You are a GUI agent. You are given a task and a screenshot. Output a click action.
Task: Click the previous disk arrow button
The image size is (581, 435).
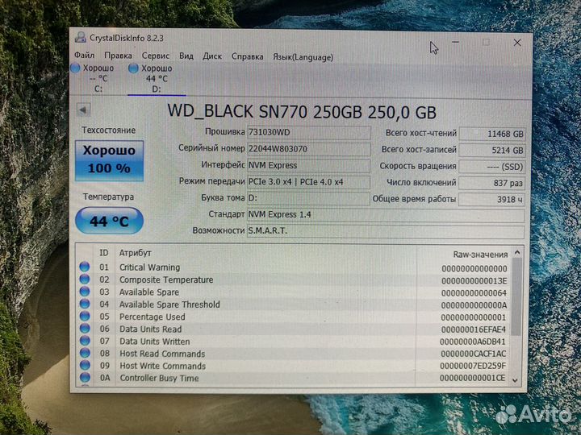tap(83, 110)
